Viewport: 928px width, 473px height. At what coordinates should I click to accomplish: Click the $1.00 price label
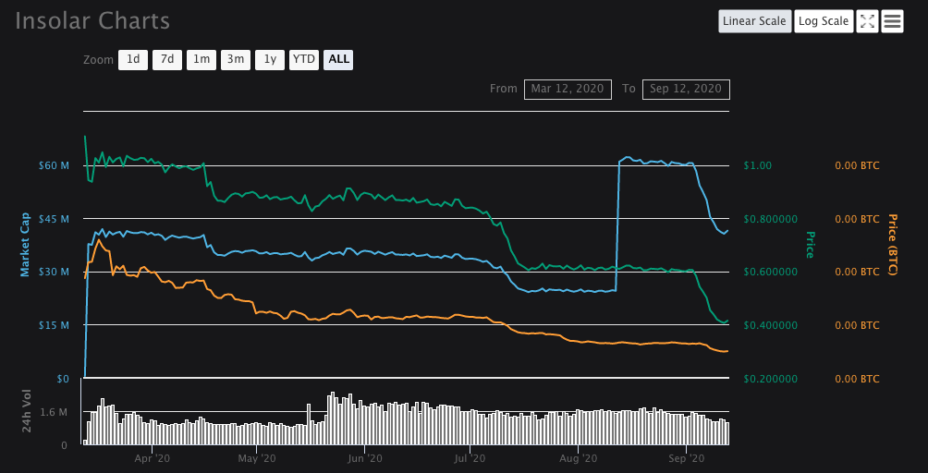(x=758, y=165)
